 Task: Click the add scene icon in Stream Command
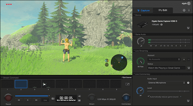[127, 84]
